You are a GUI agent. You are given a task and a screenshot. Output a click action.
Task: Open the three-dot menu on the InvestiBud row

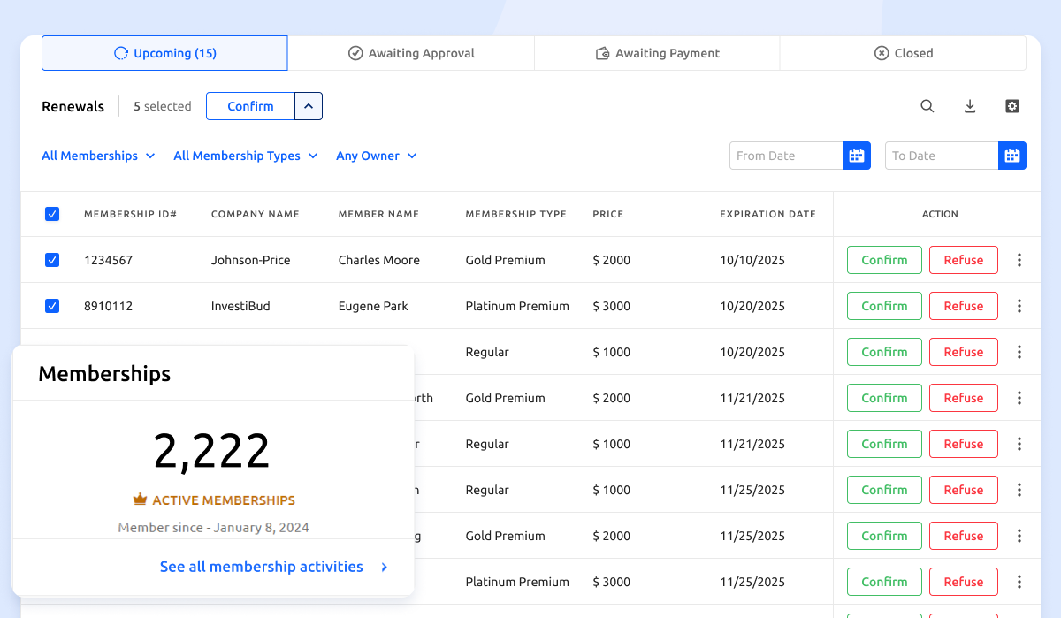click(x=1019, y=305)
